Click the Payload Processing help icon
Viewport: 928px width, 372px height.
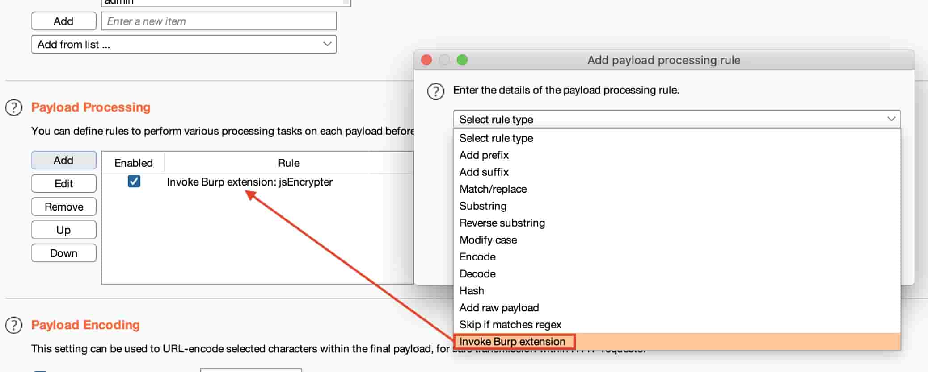point(14,108)
